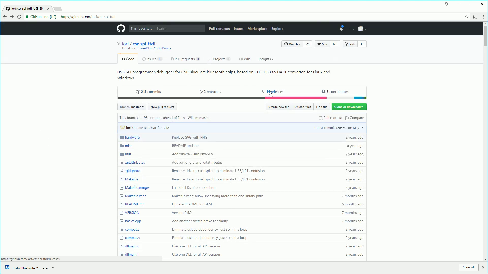Image resolution: width=488 pixels, height=274 pixels.
Task: Focus the repository search field
Action: pyautogui.click(x=180, y=29)
